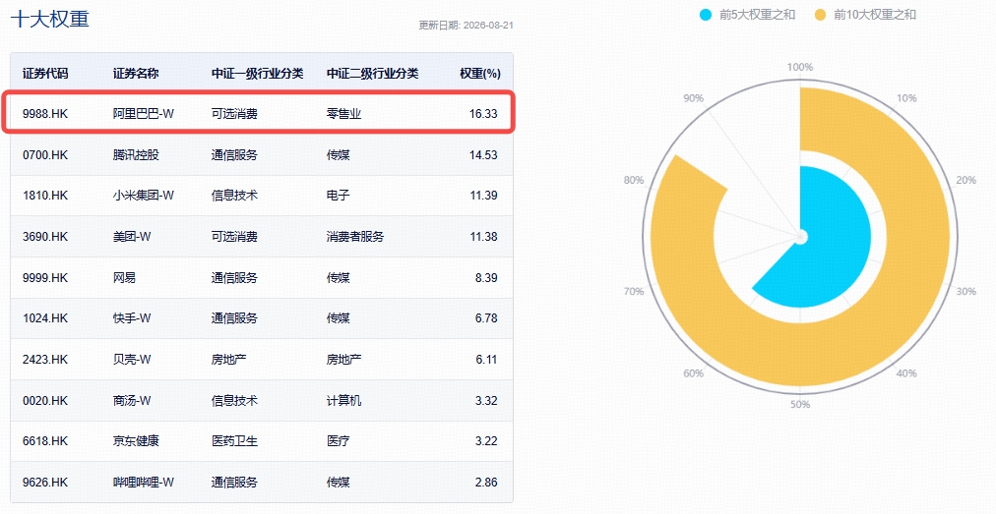The image size is (996, 514).
Task: Select security code 1810.HK
Action: pos(45,196)
